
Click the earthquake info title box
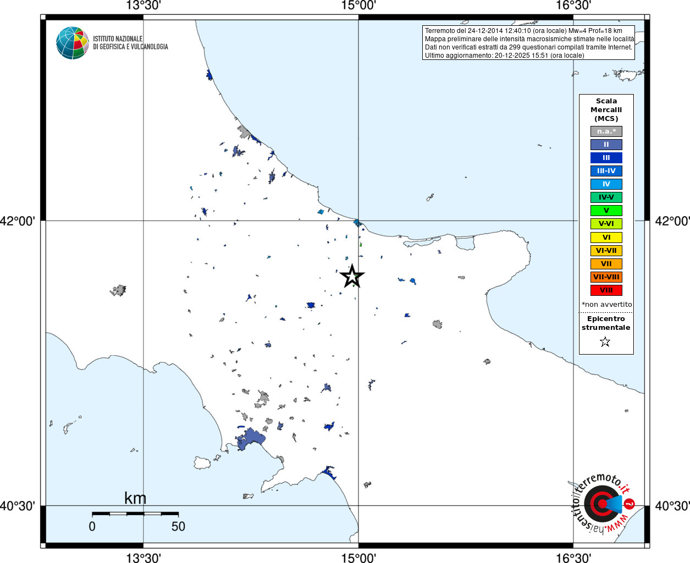point(529,43)
